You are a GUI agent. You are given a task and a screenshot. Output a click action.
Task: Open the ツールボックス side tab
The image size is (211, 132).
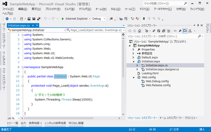pyautogui.click(x=4, y=58)
